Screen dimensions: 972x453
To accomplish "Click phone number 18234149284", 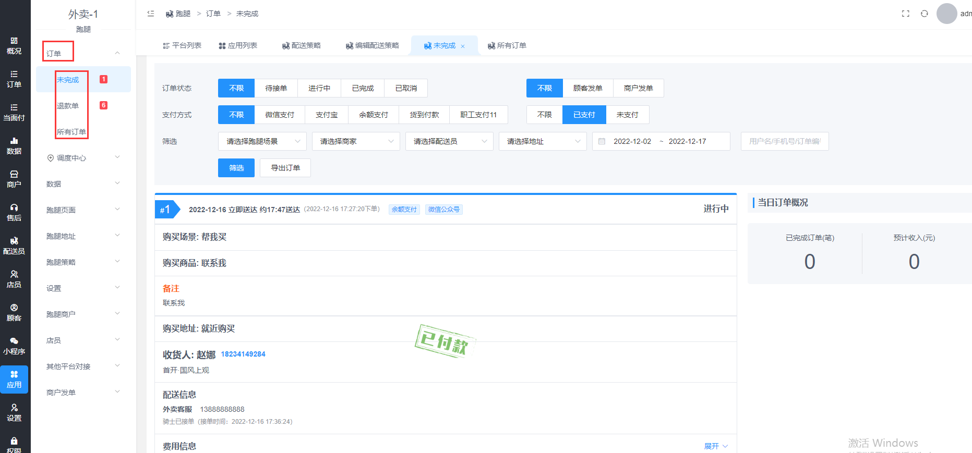I will (x=243, y=354).
